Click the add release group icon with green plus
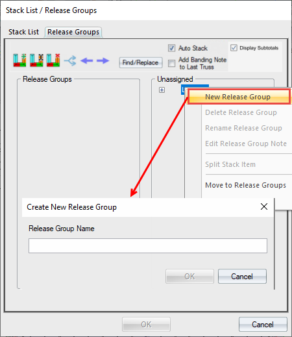 click(x=19, y=60)
